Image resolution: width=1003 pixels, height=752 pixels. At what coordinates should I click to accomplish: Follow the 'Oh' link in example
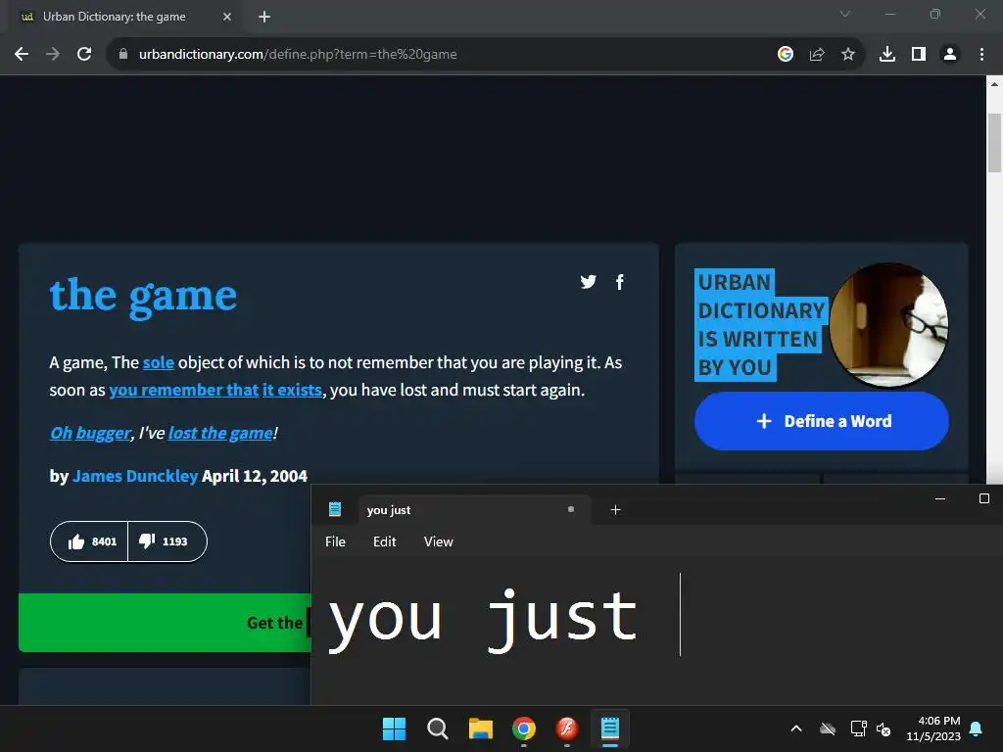pos(61,433)
